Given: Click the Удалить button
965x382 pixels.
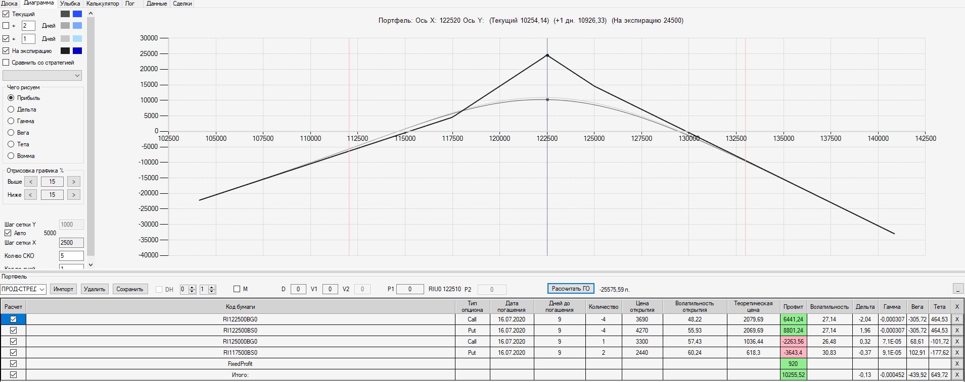Looking at the screenshot, I should 95,289.
